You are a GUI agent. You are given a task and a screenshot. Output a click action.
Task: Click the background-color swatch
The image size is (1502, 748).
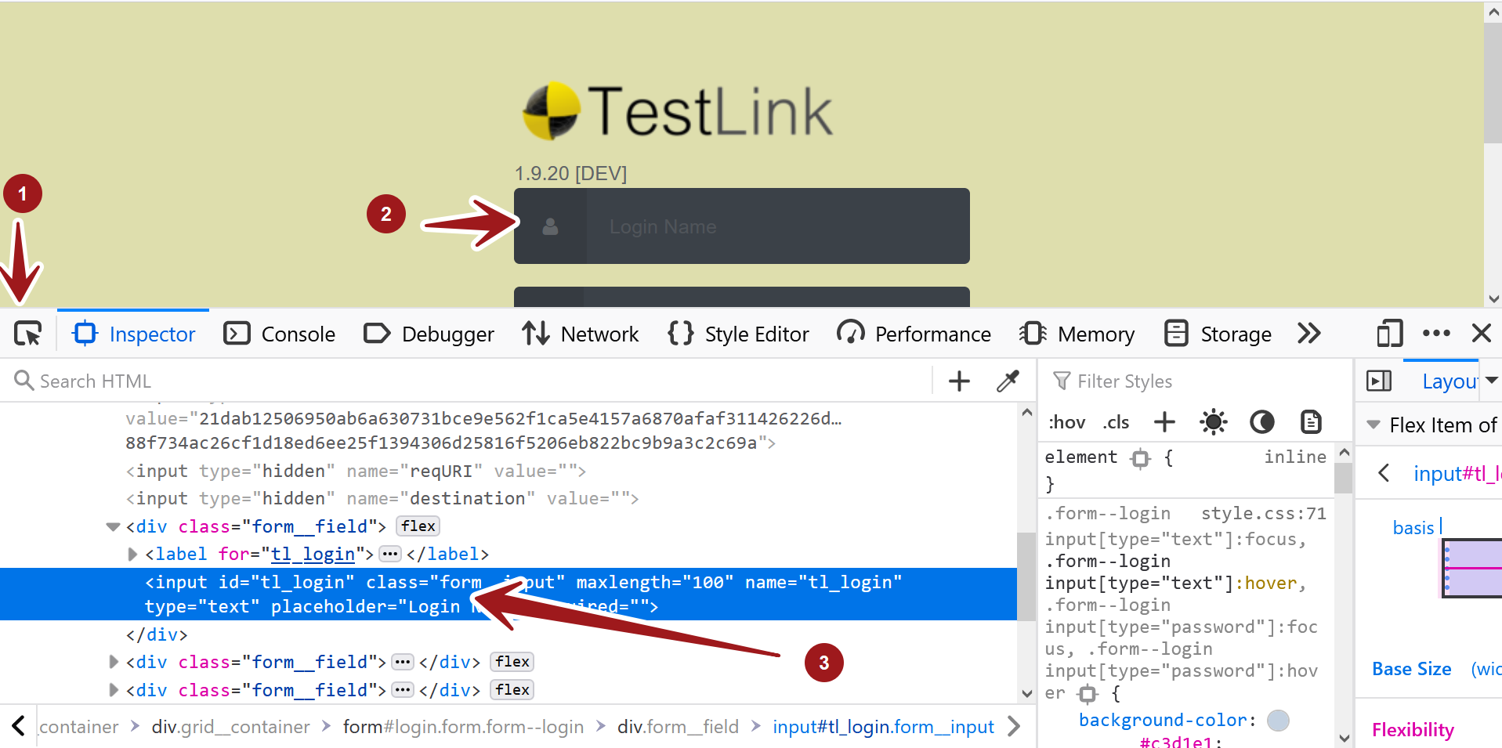click(1277, 721)
